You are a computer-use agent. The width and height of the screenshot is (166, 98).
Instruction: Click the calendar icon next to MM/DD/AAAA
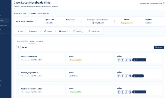(93, 23)
